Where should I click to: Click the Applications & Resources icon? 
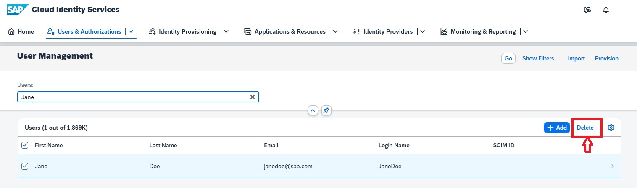[247, 31]
